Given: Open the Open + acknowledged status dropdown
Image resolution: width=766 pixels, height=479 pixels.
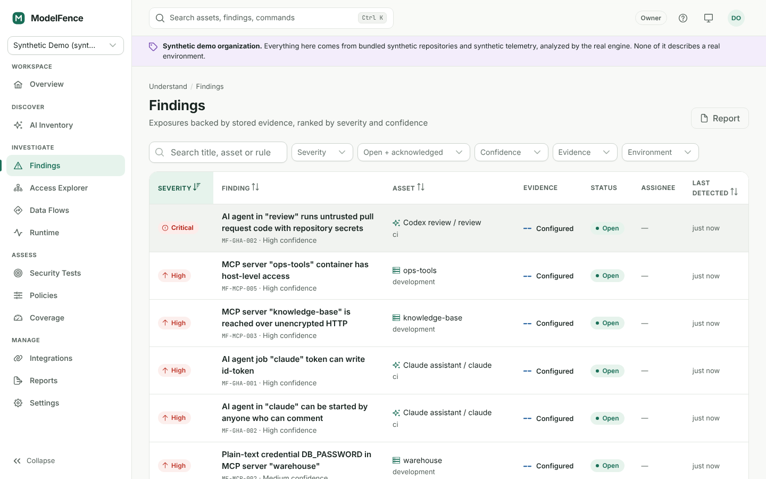Looking at the screenshot, I should point(414,152).
